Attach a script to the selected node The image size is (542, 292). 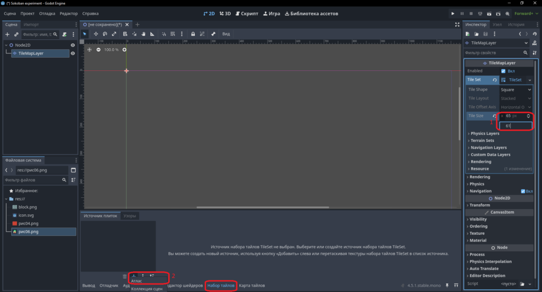[64, 34]
